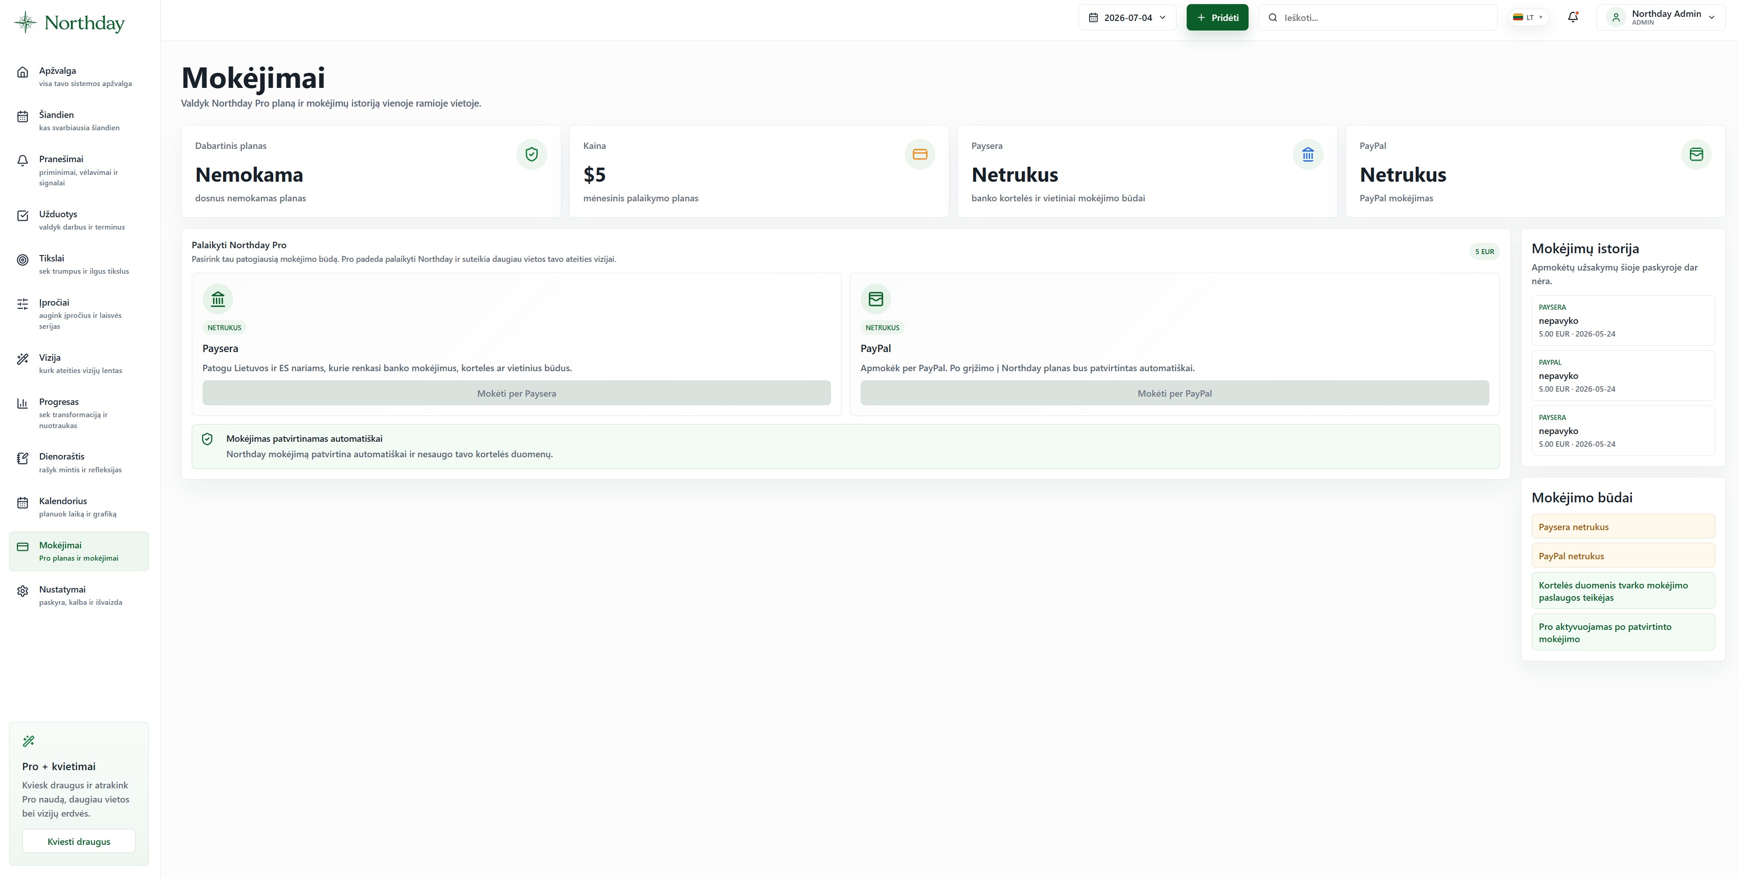The image size is (1739, 879).
Task: Click the orange card icon on Kaina card
Action: (x=919, y=154)
